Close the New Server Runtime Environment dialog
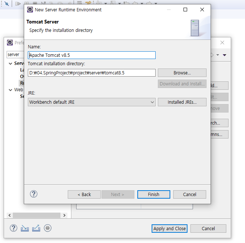The width and height of the screenshot is (245, 243). [x=202, y=10]
